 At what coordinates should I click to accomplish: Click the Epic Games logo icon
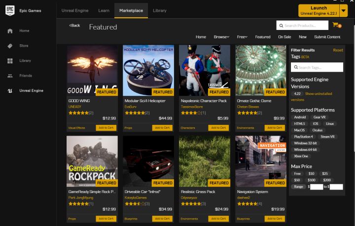coord(10,10)
